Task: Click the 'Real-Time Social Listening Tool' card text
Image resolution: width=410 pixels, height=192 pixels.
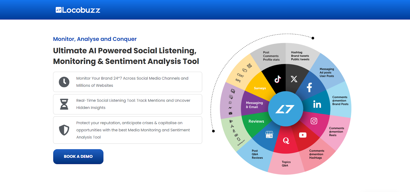Action: click(133, 104)
